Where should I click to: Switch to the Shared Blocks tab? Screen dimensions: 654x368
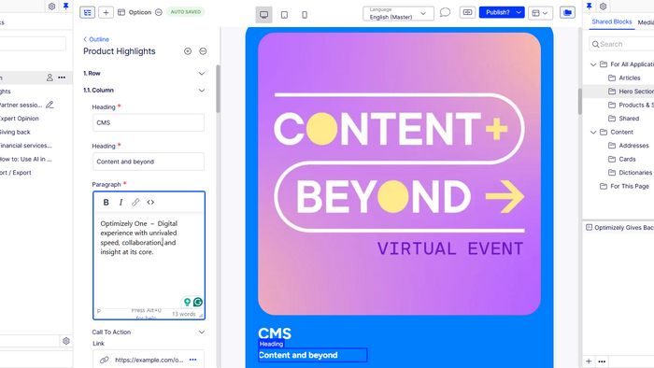coord(611,21)
